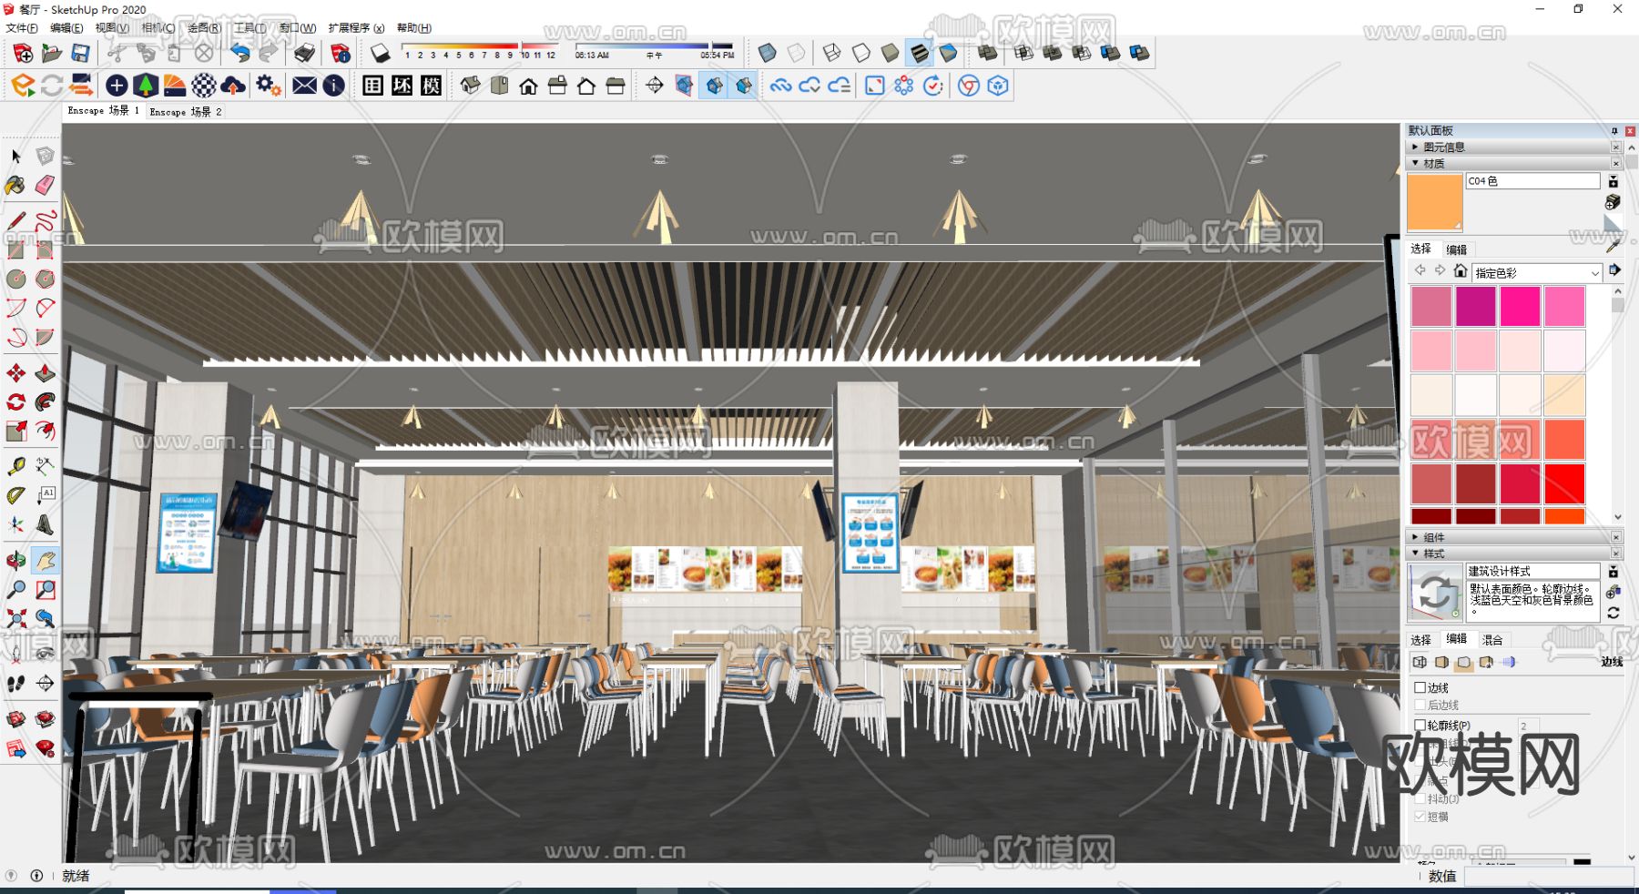Click the 模 extension button
This screenshot has height=894, width=1639.
[x=432, y=86]
